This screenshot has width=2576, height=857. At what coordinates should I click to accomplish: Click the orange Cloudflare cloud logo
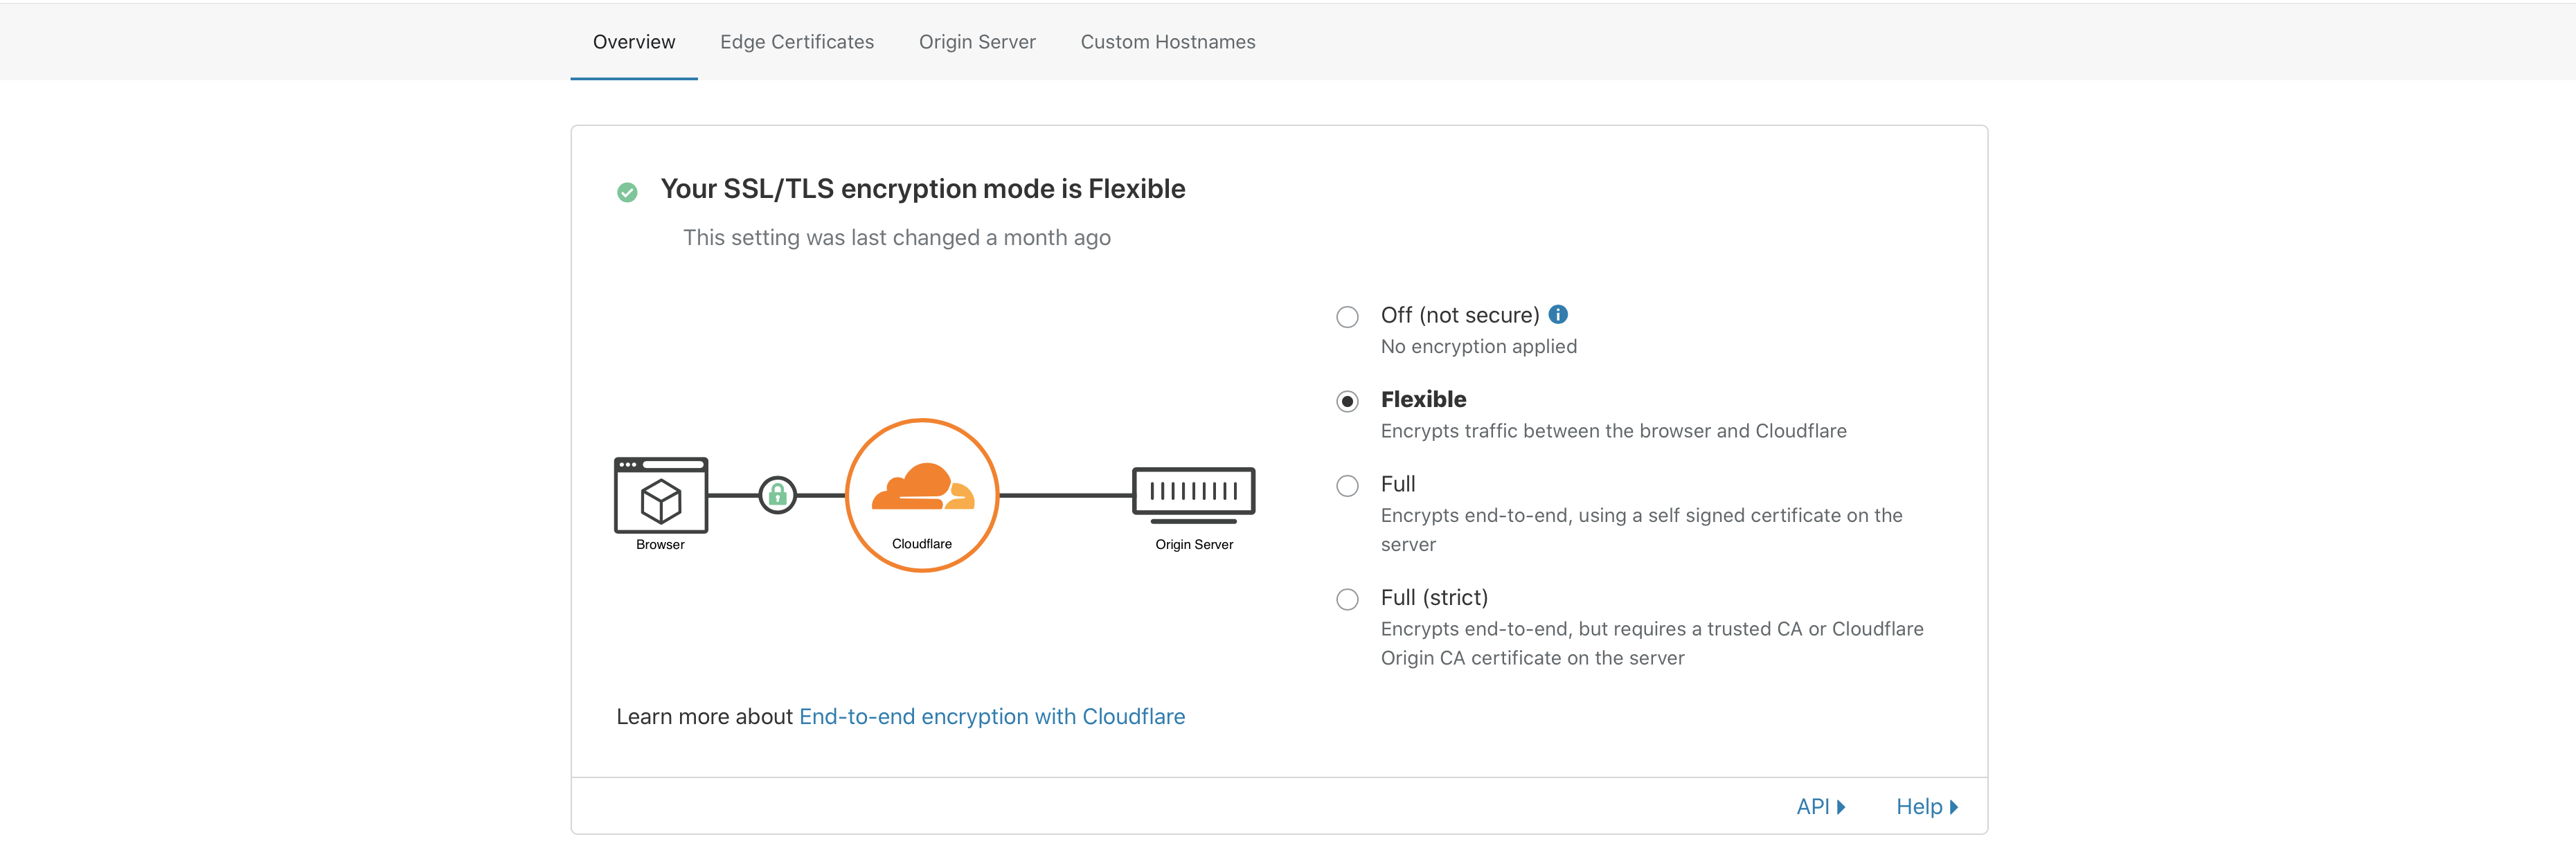922,487
